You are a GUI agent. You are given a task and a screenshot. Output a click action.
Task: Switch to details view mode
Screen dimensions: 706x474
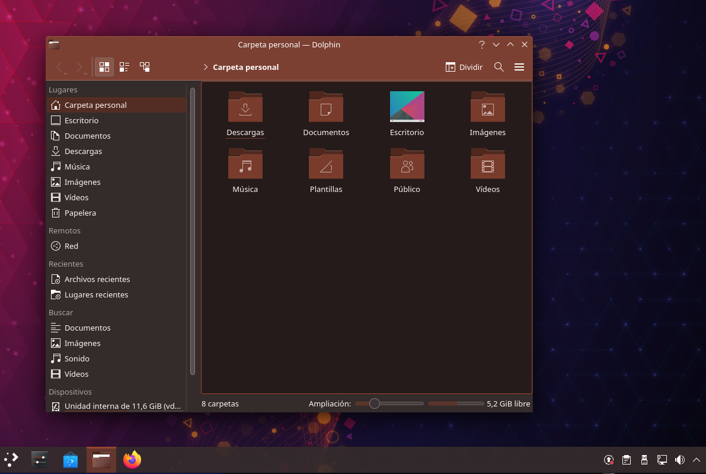click(124, 67)
